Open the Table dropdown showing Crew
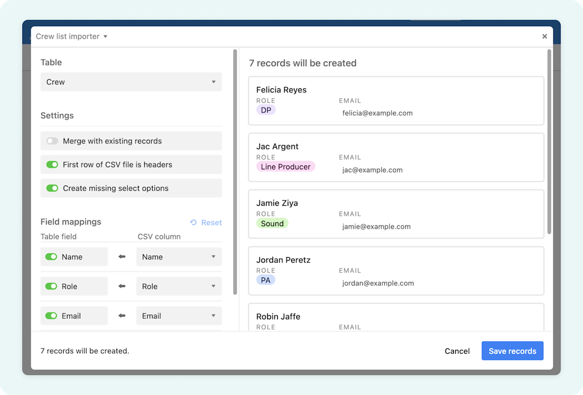Image resolution: width=583 pixels, height=395 pixels. tap(130, 82)
